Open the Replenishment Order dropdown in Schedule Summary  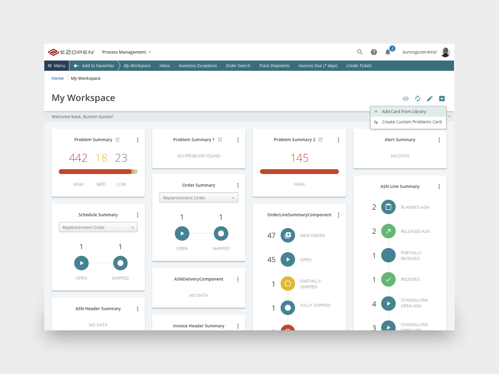(x=98, y=227)
